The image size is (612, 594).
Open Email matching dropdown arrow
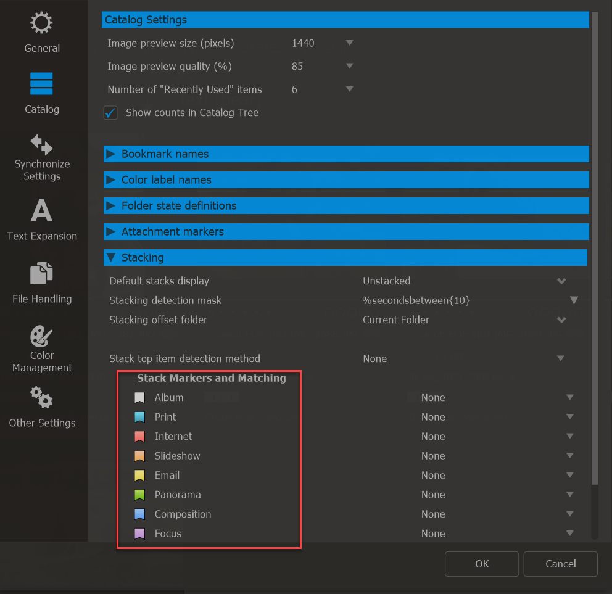coord(570,475)
